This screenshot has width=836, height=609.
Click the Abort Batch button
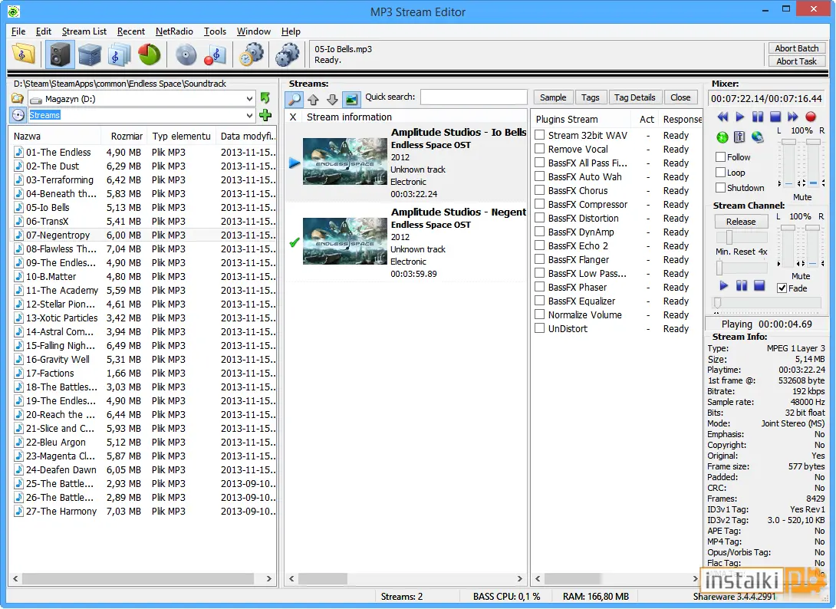[797, 48]
